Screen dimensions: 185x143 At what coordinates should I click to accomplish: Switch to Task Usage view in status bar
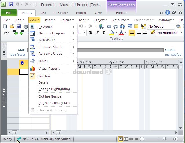(x=126, y=139)
